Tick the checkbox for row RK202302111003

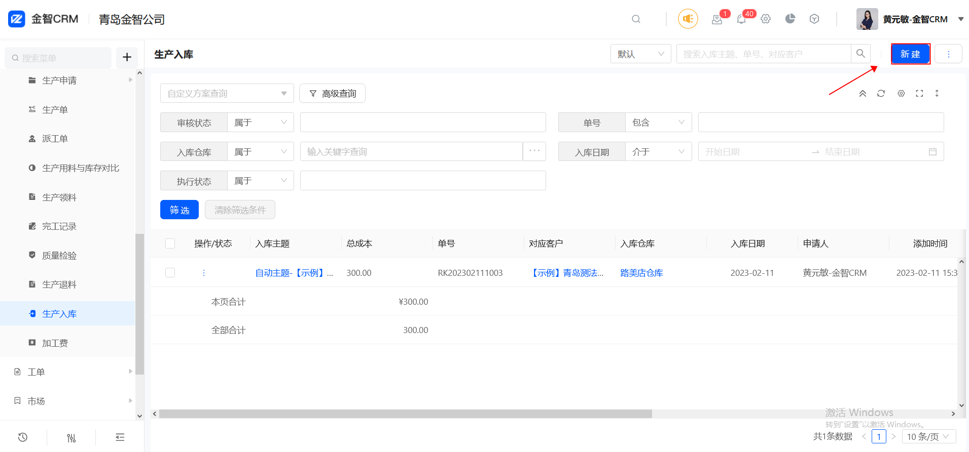pyautogui.click(x=170, y=273)
